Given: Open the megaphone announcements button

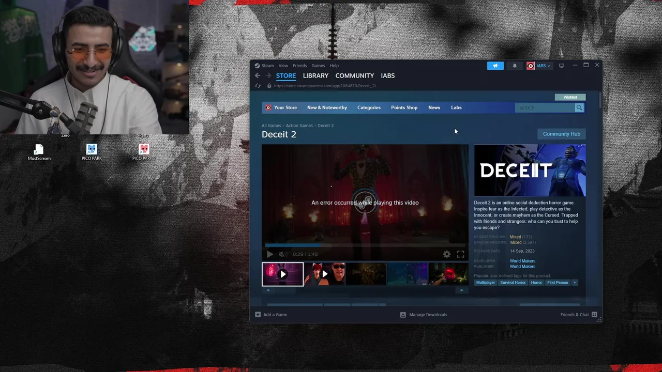Looking at the screenshot, I should (x=495, y=66).
